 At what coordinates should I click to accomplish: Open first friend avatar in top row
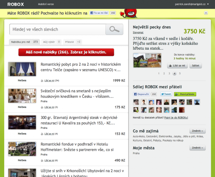pyautogui.click(x=136, y=102)
